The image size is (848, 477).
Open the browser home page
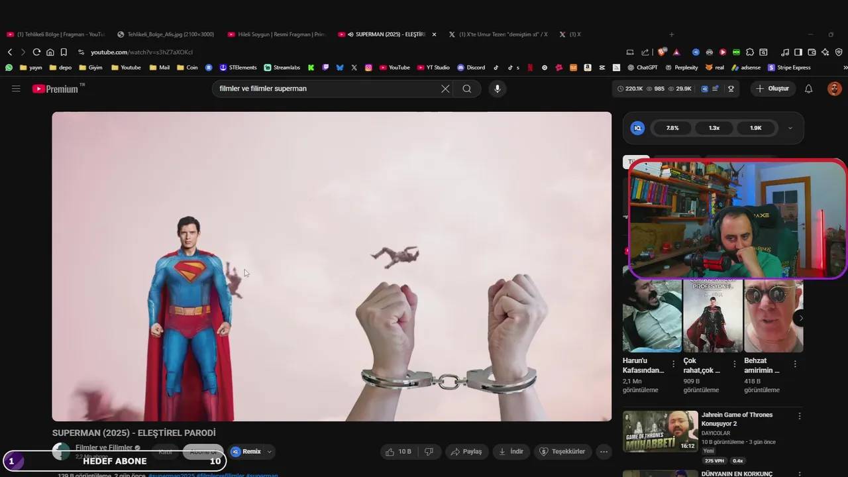coord(50,52)
